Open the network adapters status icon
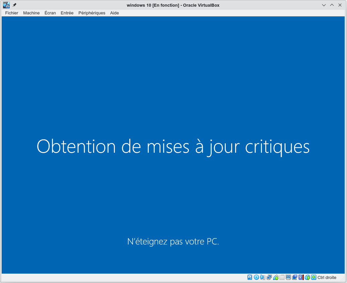 [269, 277]
